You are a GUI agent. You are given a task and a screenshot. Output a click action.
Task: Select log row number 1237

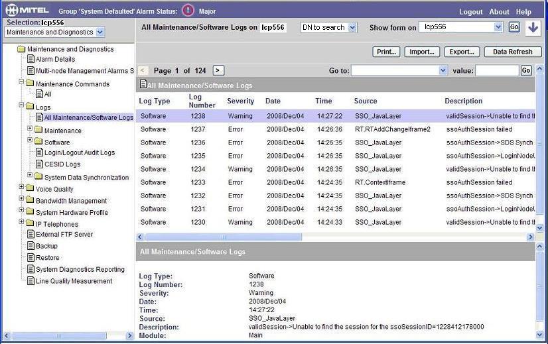click(336, 129)
